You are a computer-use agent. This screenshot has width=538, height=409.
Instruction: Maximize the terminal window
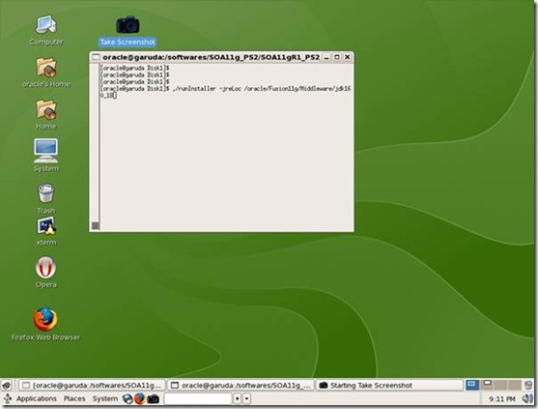click(337, 57)
